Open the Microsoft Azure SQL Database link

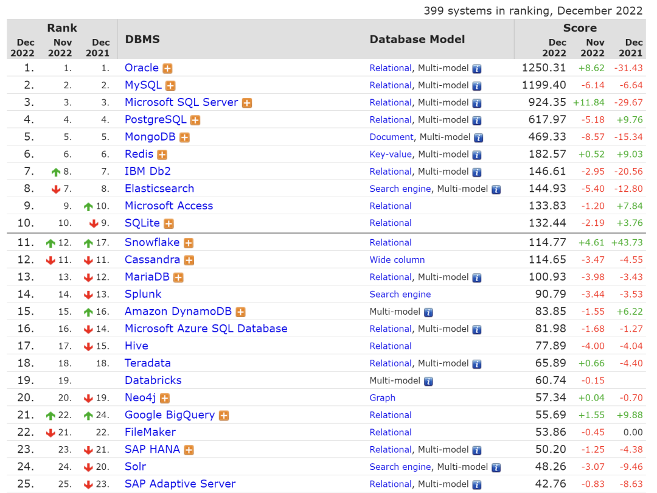coord(206,329)
